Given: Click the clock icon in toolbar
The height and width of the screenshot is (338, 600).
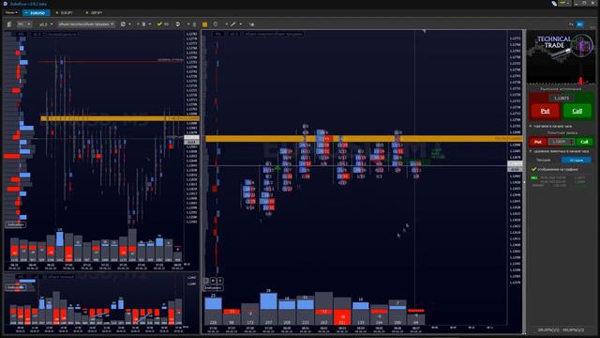Looking at the screenshot, I should [x=216, y=24].
